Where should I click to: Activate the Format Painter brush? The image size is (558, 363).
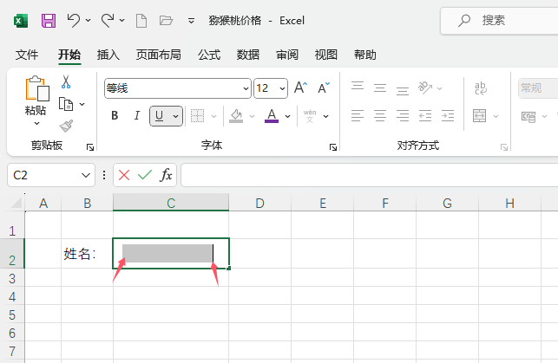66,126
